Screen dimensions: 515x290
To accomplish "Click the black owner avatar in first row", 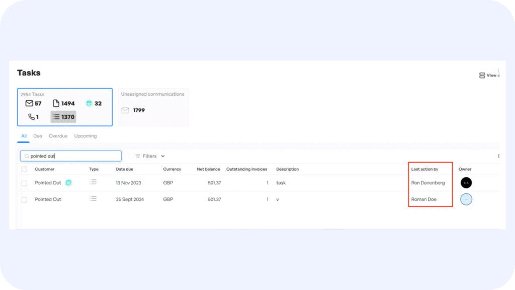I will [466, 183].
